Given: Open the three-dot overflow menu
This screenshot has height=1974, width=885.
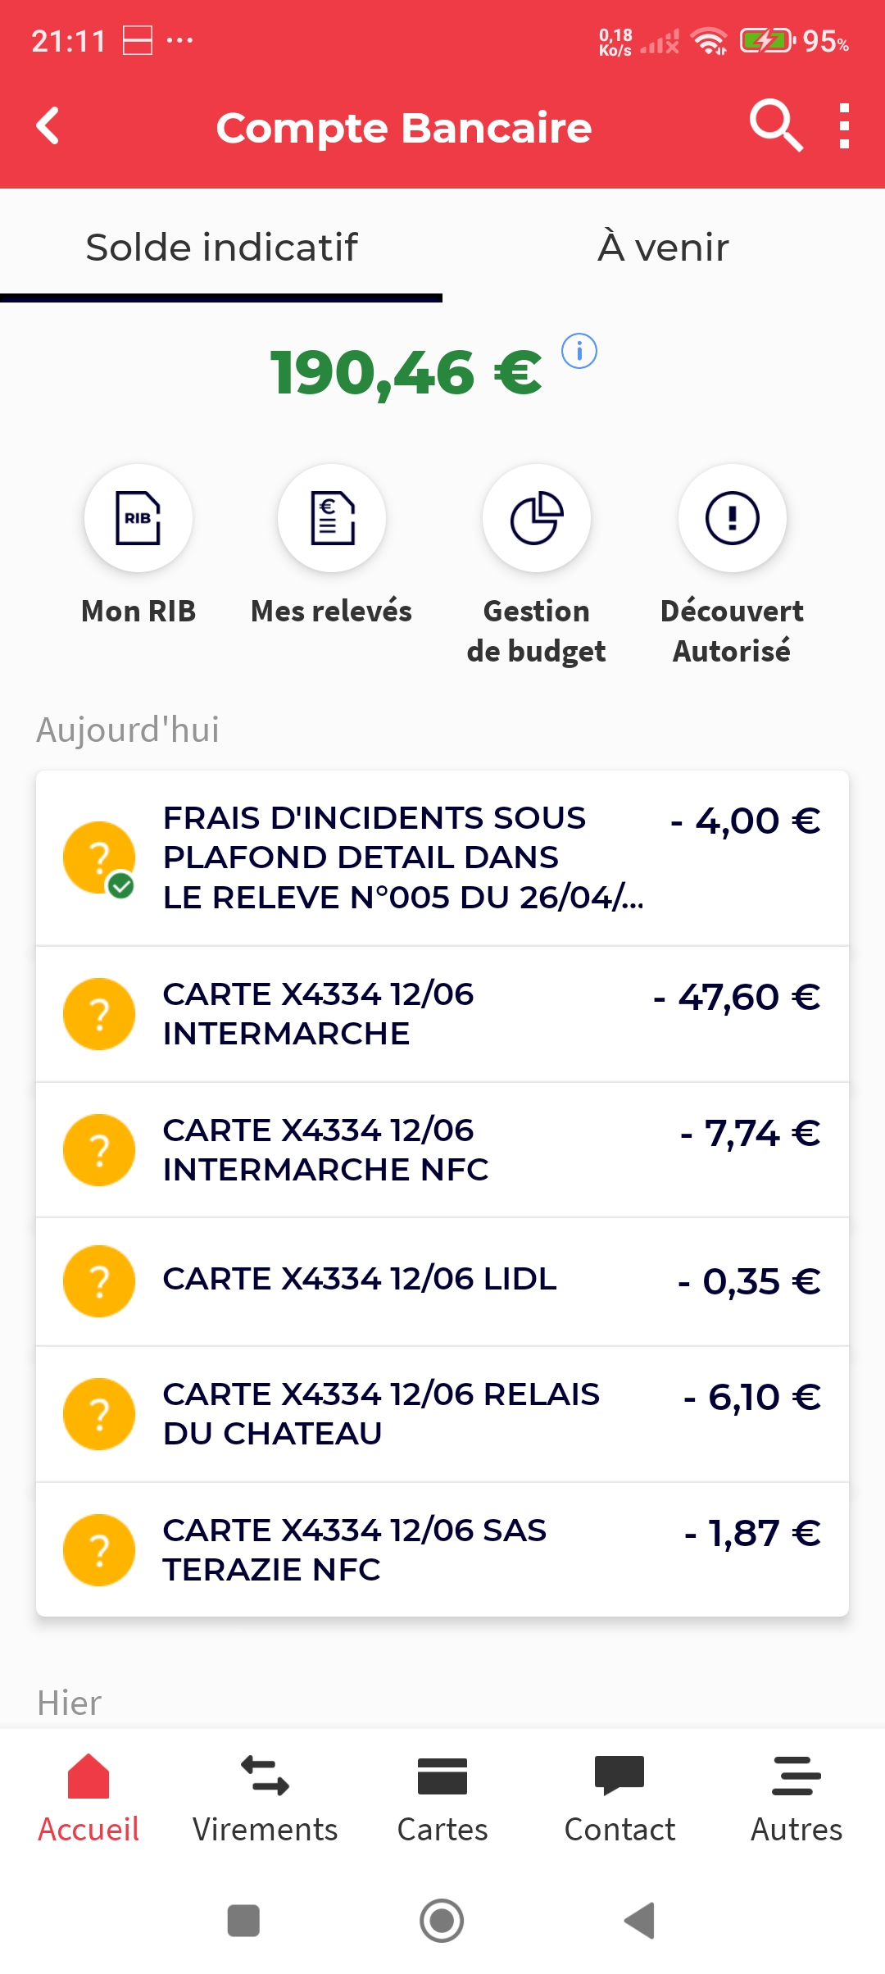Looking at the screenshot, I should (x=844, y=126).
